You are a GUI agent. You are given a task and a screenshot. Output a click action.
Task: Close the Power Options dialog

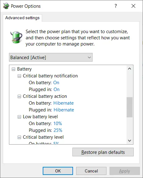(133, 6)
